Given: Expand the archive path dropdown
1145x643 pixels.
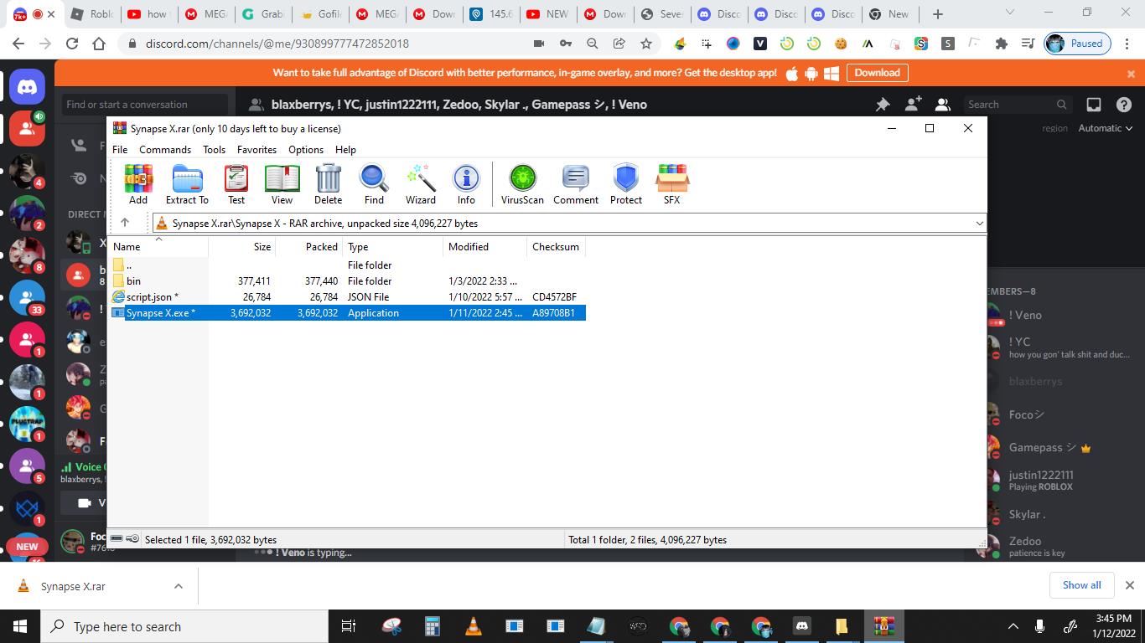Looking at the screenshot, I should coord(978,224).
